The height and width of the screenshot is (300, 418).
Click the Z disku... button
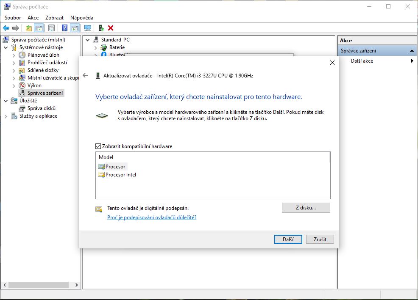click(x=306, y=208)
